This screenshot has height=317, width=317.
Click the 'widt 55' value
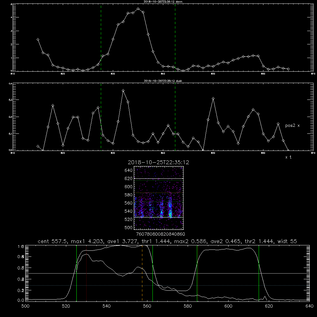(287, 241)
